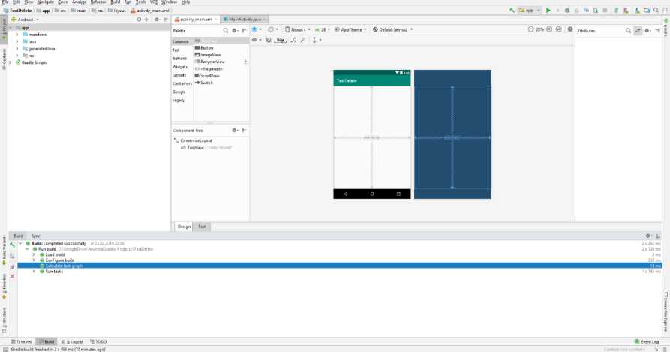Pin the Build tab with the pin icon
The image size is (670, 352).
pos(13,266)
